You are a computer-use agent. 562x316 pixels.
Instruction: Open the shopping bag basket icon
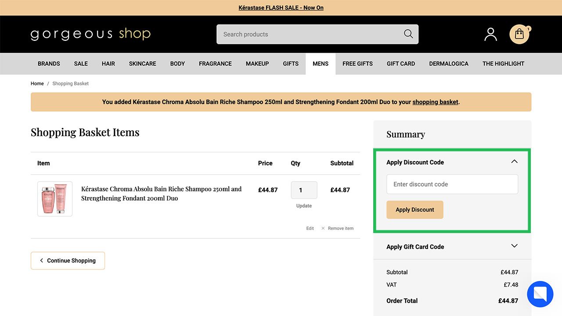tap(519, 34)
